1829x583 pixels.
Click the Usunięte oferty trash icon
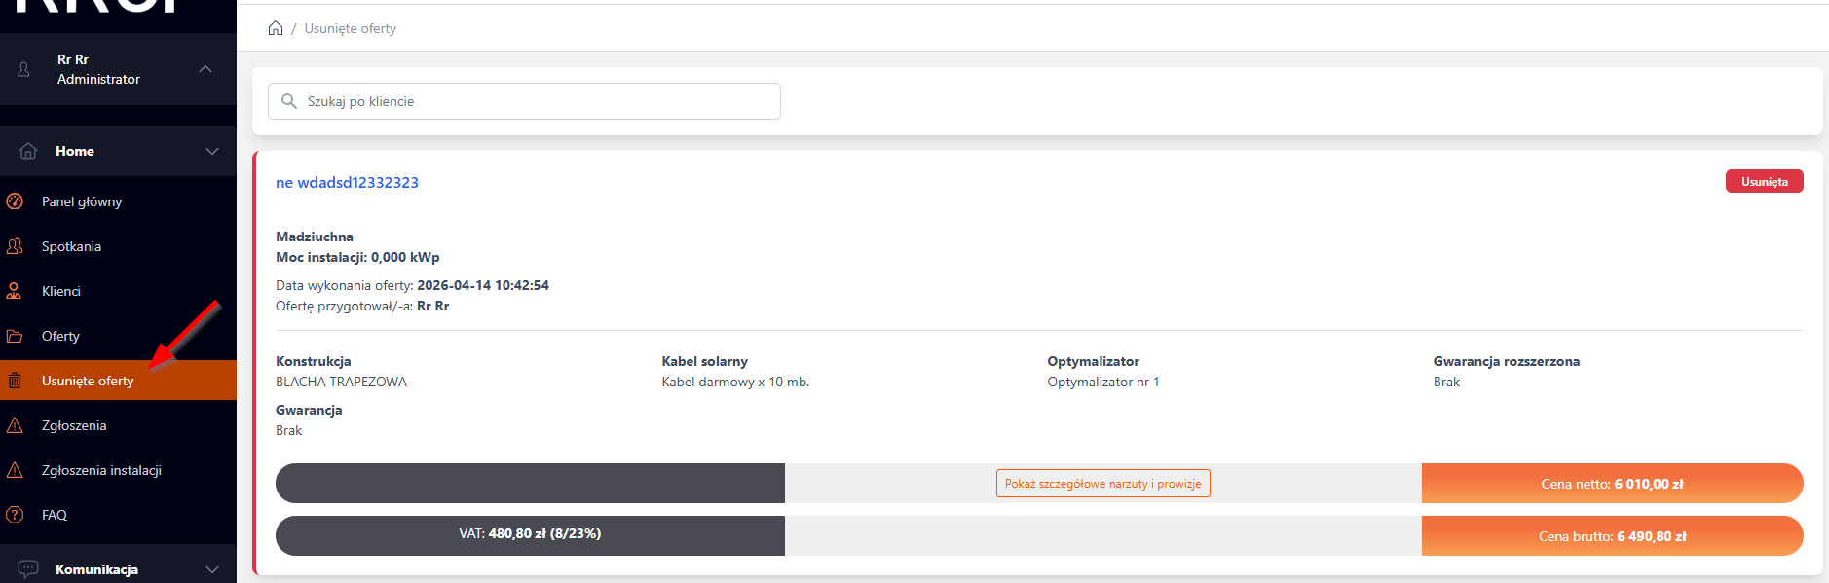15,381
